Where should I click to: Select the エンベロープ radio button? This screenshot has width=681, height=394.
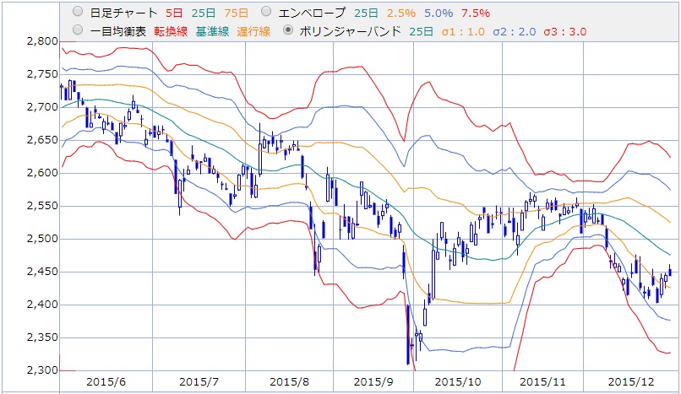(266, 12)
